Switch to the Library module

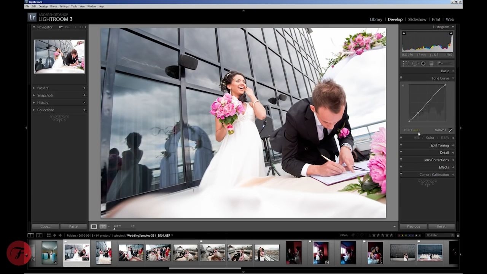(x=376, y=19)
